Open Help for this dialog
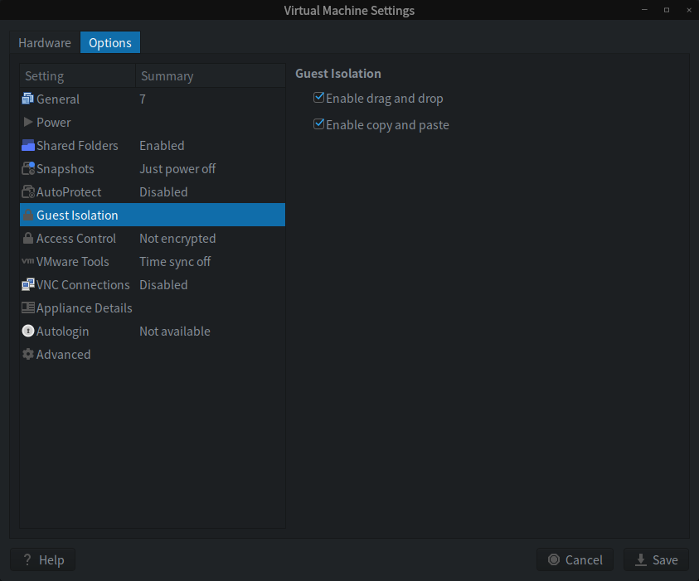The height and width of the screenshot is (581, 699). (43, 560)
